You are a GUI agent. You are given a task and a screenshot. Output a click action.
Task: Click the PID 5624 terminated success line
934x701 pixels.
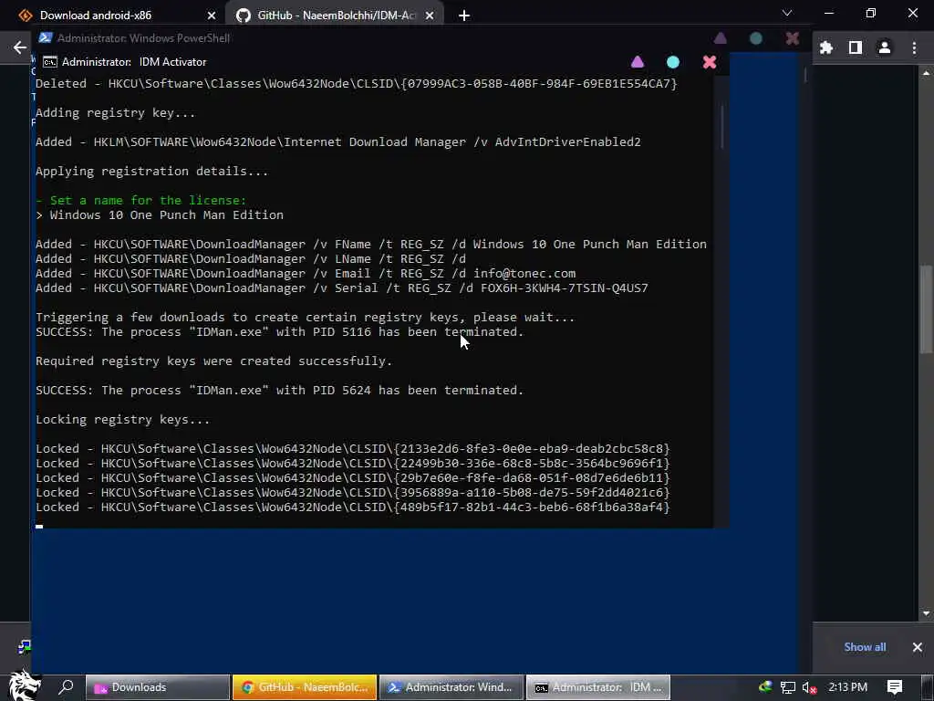pyautogui.click(x=279, y=391)
